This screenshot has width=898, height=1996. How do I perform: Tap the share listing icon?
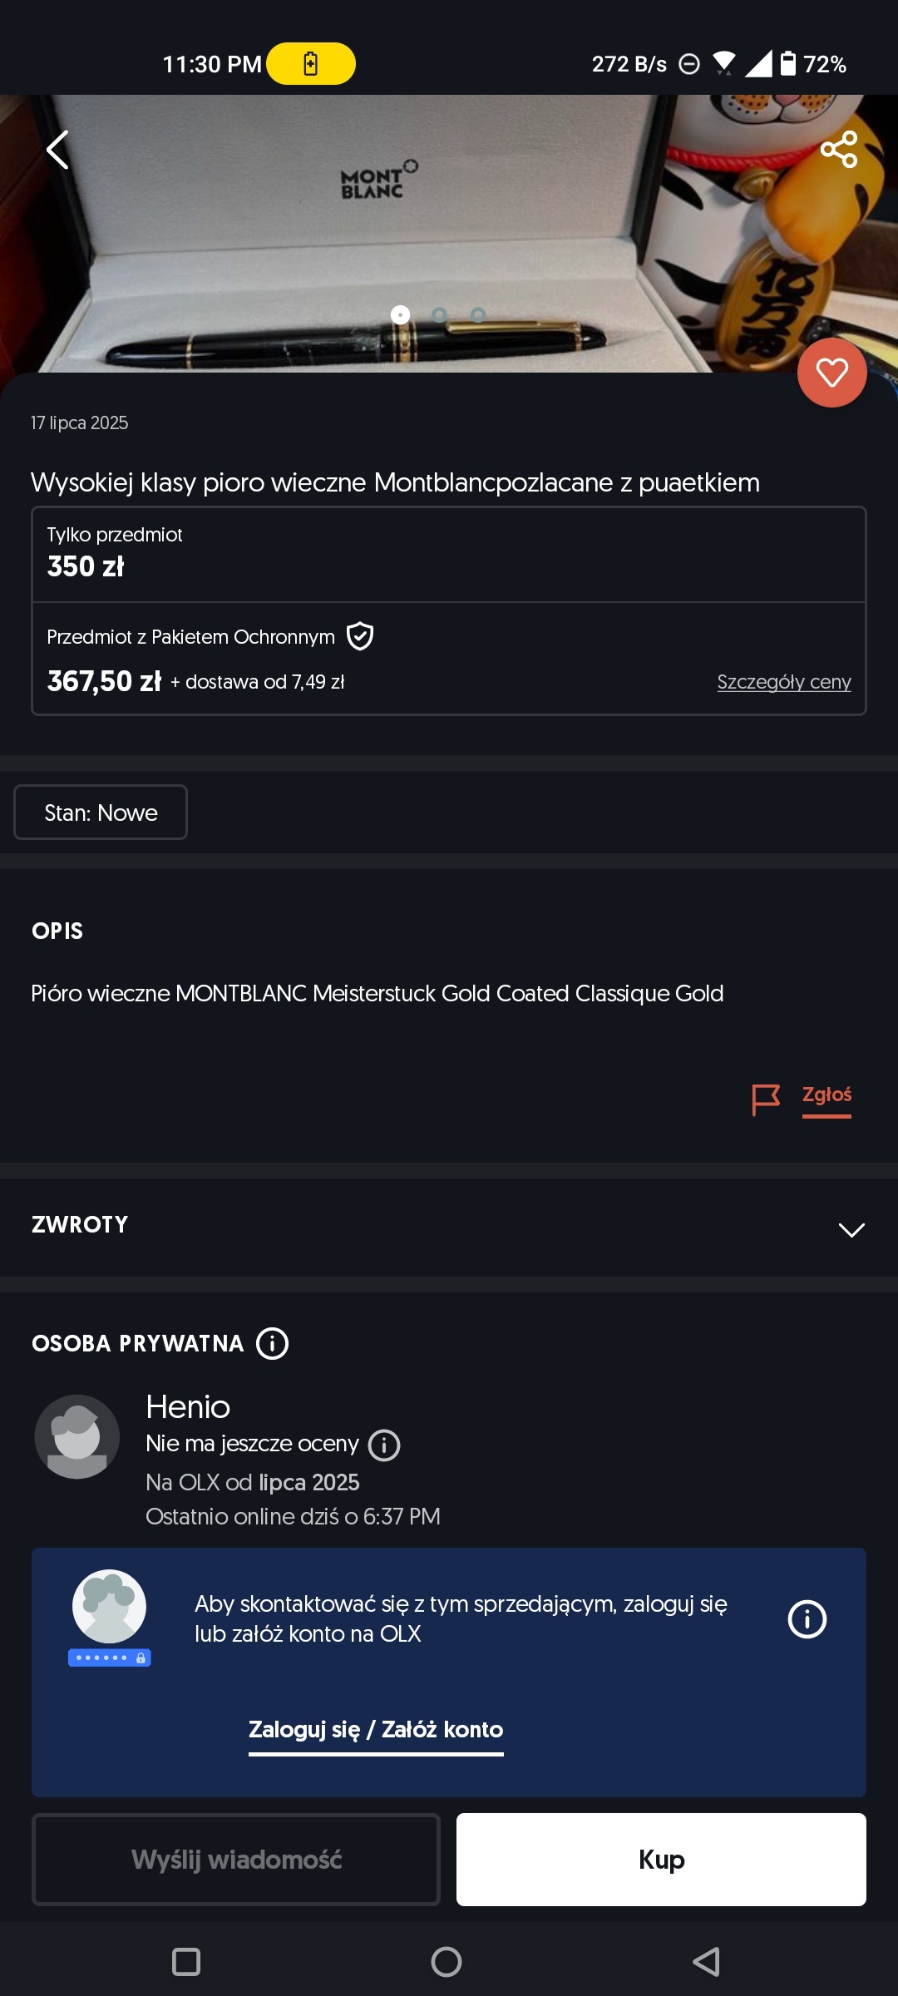coord(838,150)
